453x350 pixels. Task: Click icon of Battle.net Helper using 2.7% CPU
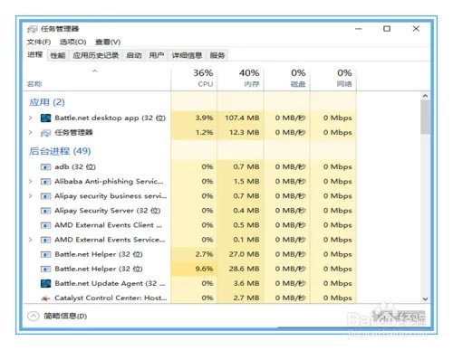coord(45,254)
